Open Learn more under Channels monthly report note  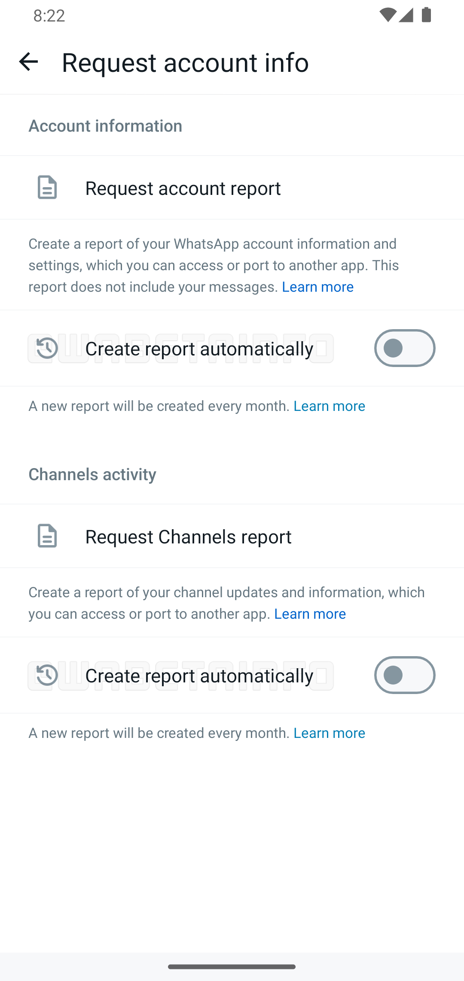coord(329,733)
